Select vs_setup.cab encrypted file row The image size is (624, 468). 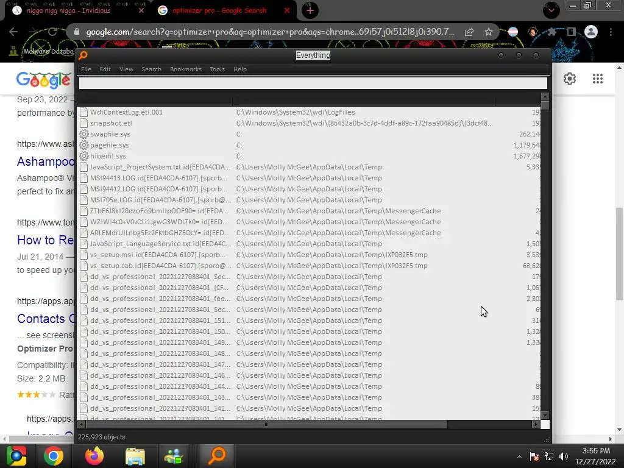point(309,266)
